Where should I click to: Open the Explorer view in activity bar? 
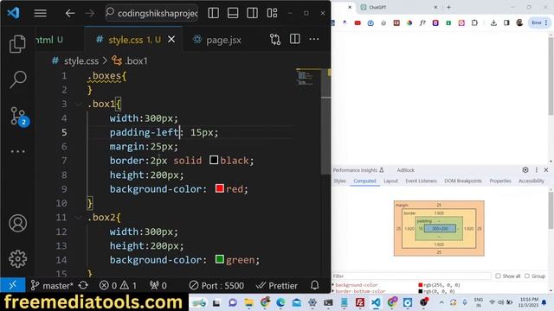tap(17, 44)
